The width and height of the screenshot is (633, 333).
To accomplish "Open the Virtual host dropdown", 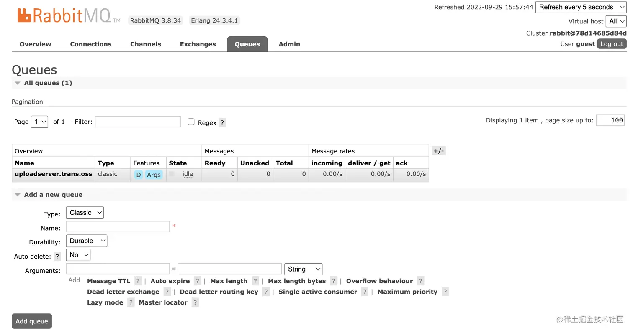I will [x=616, y=21].
